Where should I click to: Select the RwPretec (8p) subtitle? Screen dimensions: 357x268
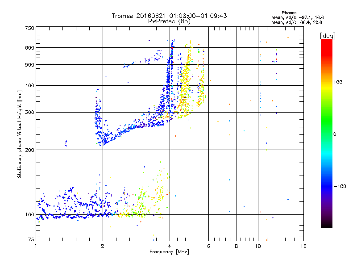pyautogui.click(x=169, y=21)
